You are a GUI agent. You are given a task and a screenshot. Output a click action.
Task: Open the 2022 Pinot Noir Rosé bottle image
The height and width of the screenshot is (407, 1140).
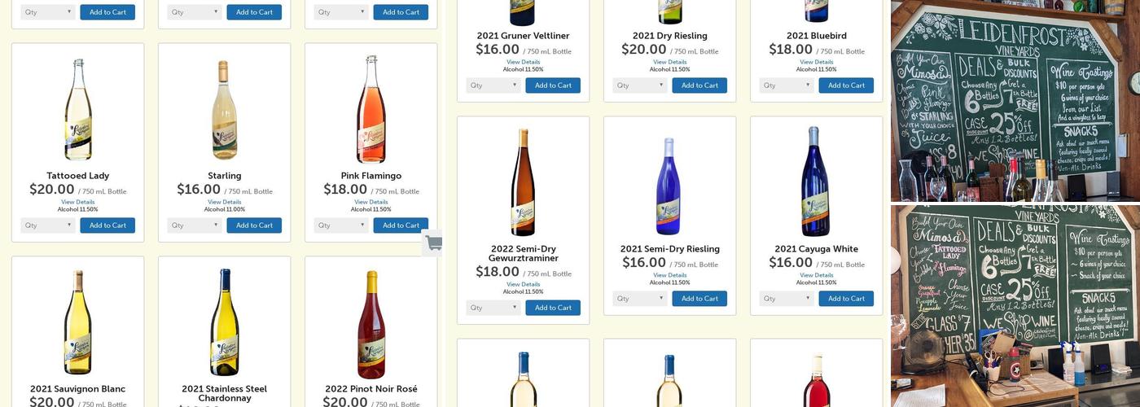pos(371,324)
